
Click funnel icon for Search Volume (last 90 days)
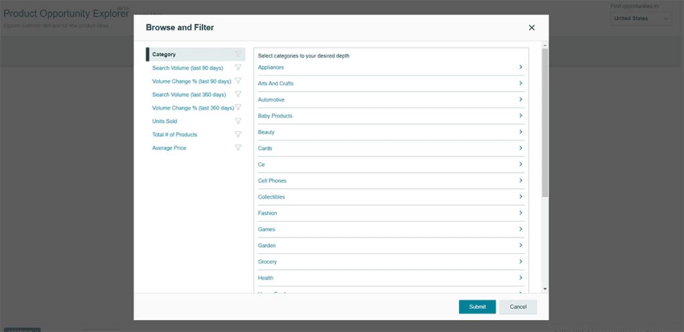click(x=238, y=67)
